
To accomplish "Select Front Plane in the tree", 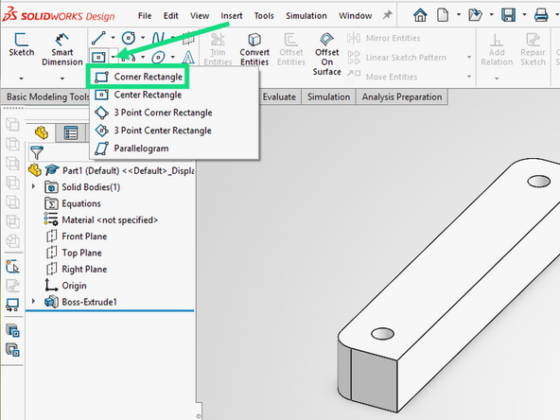I will point(77,236).
